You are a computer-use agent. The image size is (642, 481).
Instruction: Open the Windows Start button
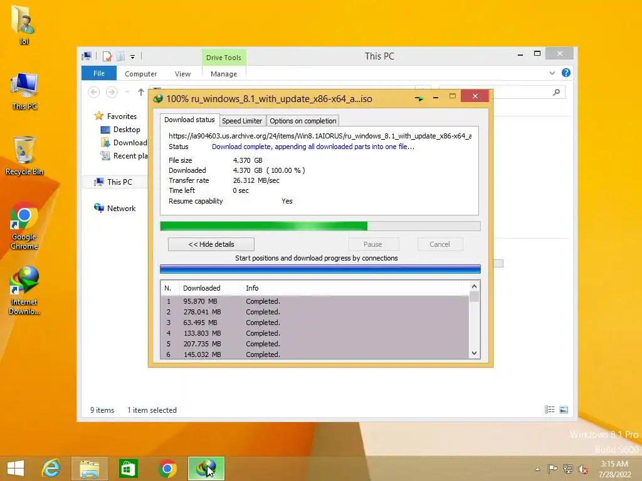click(16, 468)
